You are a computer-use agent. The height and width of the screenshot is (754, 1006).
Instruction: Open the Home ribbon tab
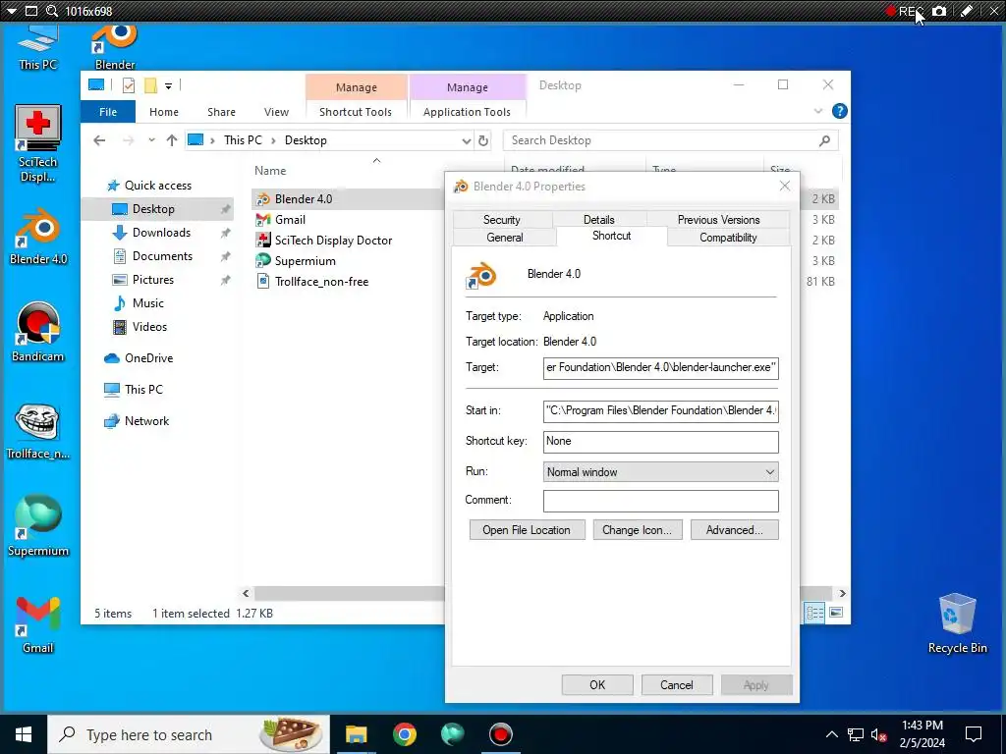coord(164,112)
